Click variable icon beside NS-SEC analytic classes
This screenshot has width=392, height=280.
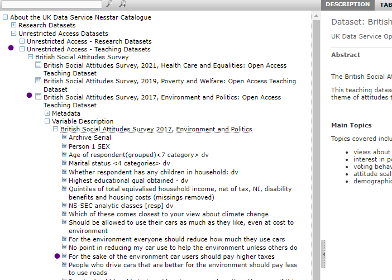pyautogui.click(x=64, y=205)
